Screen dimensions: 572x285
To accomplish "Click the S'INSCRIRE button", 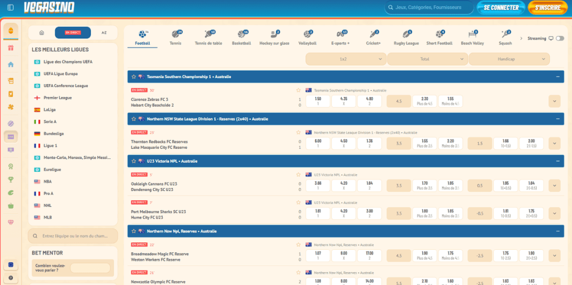I will coord(547,8).
